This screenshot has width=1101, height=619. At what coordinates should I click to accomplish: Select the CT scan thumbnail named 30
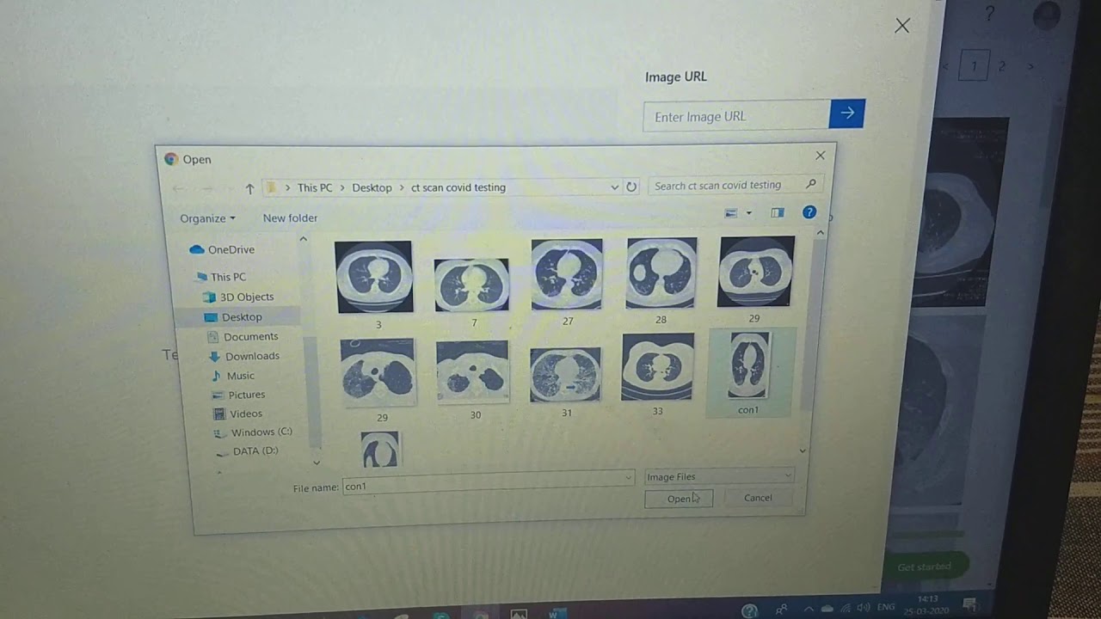click(472, 371)
